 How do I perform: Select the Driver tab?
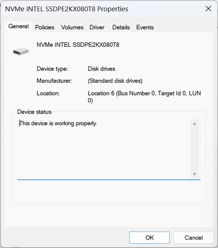point(97,27)
